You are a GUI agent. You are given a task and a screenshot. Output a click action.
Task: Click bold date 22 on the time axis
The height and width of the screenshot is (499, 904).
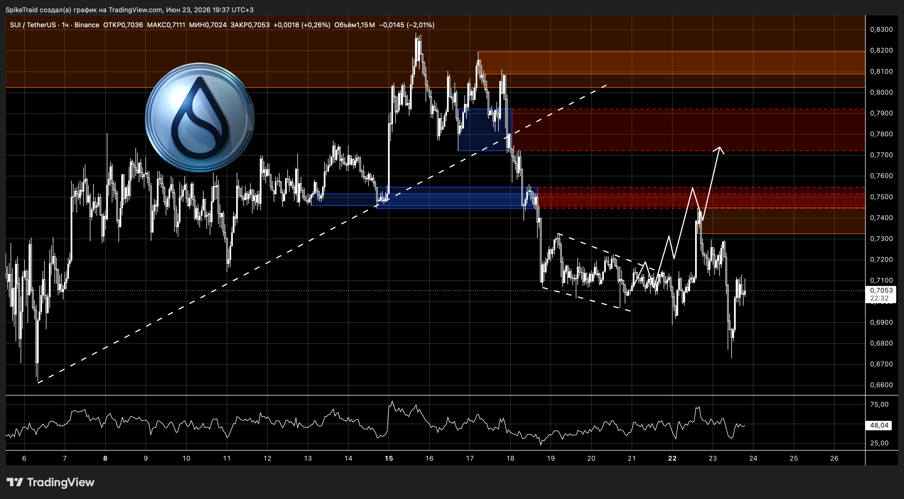[x=672, y=458]
